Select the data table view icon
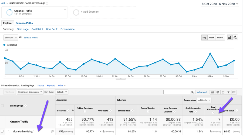Image resolution: width=243 pixels, height=136 pixels. pos(212,92)
